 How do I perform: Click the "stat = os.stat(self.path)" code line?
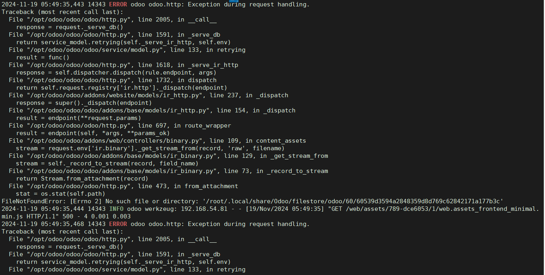click(61, 194)
